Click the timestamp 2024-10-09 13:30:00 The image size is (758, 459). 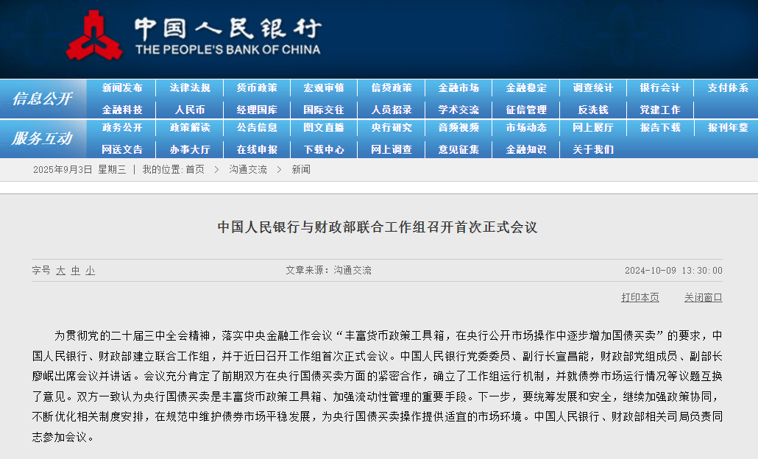(x=673, y=271)
